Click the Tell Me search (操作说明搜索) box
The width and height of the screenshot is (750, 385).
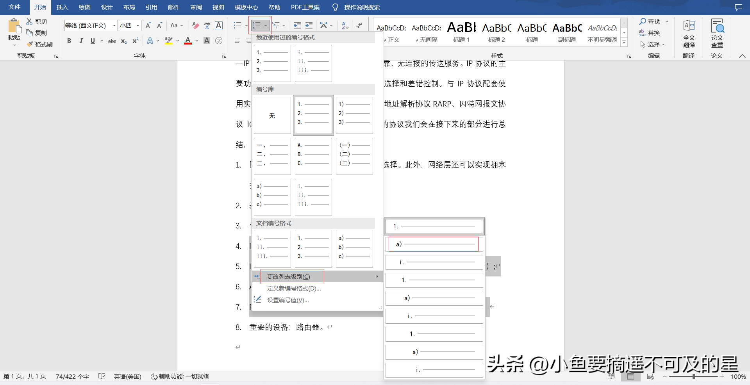click(355, 7)
